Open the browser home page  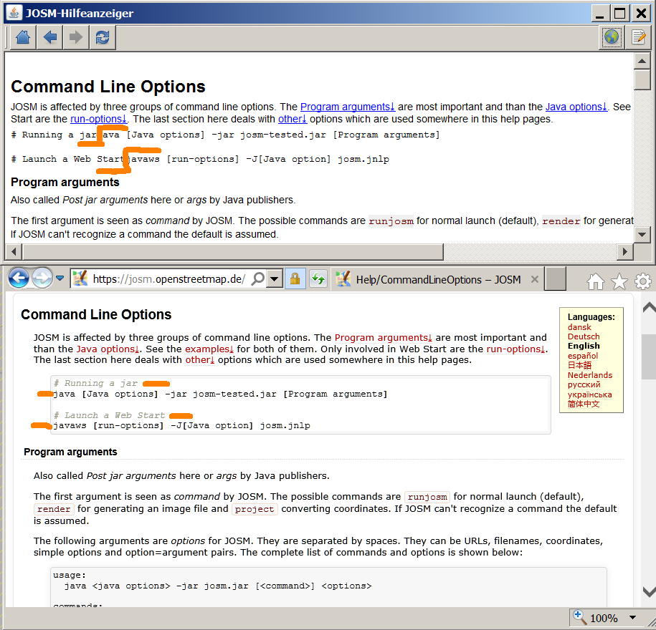pos(596,281)
